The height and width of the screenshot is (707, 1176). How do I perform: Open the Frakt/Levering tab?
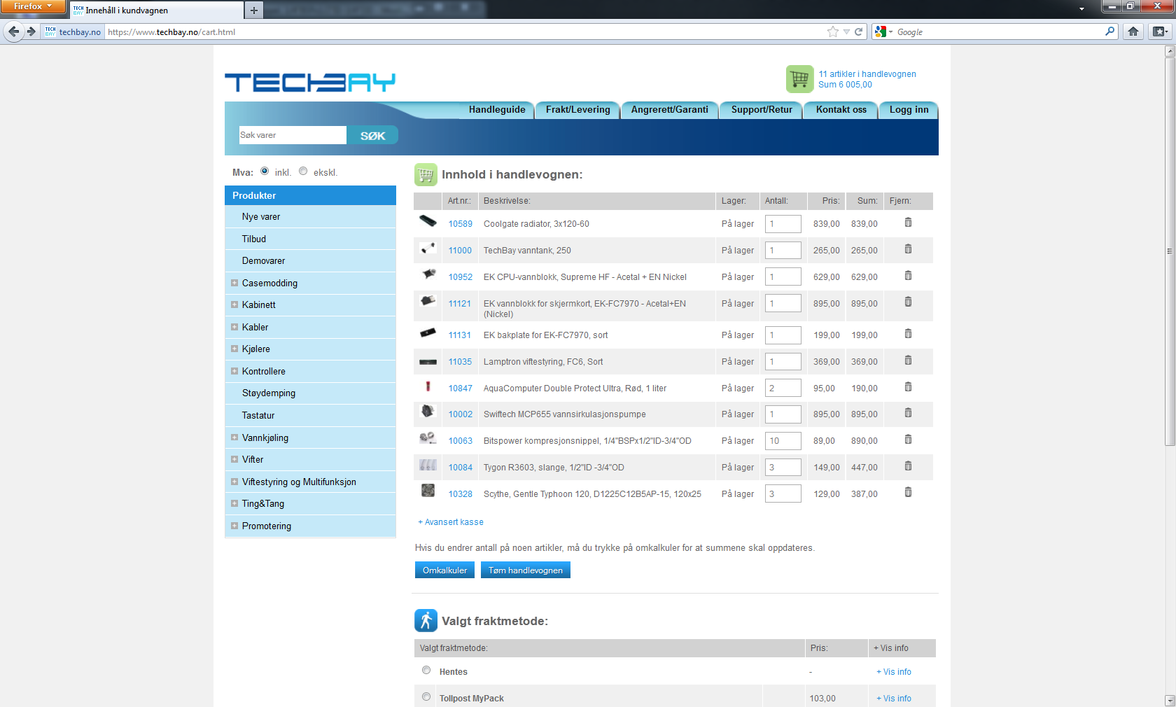[x=578, y=110]
